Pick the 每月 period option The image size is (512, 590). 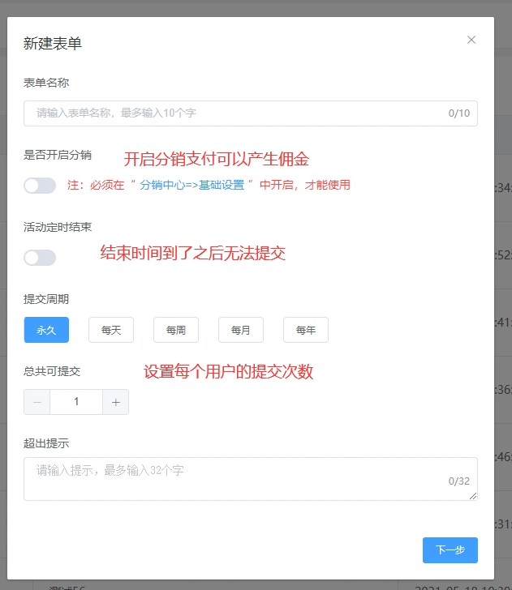pos(240,330)
